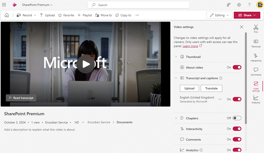Add video to Favorite

[x=66, y=15]
